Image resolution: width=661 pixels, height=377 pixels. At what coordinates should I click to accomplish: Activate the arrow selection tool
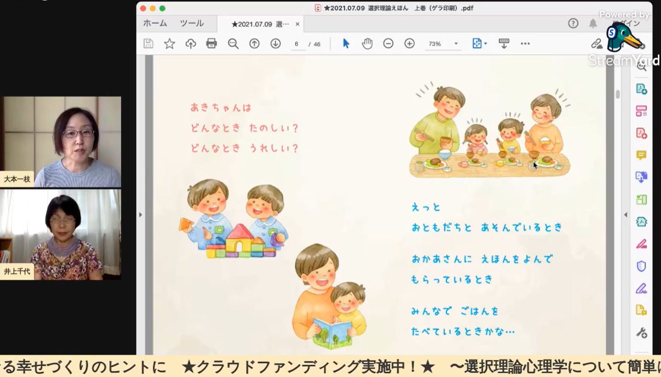[x=346, y=44]
